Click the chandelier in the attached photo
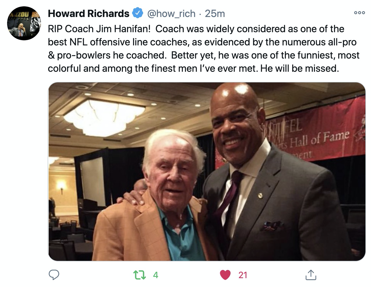Viewport: 371px width, 287px height. coord(104,117)
